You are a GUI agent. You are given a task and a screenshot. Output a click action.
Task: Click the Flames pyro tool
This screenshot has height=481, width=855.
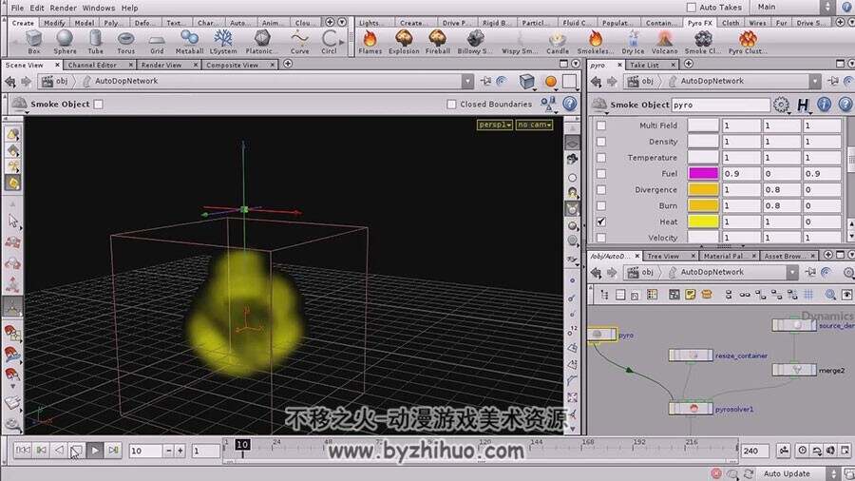pyautogui.click(x=370, y=42)
